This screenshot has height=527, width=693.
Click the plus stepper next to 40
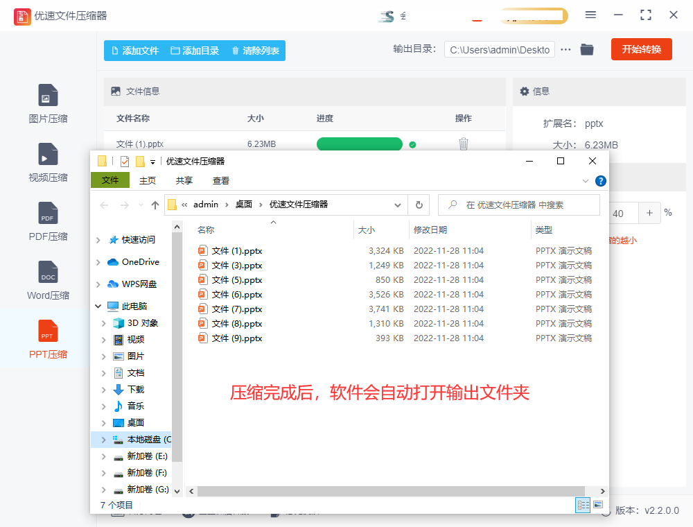(x=650, y=213)
